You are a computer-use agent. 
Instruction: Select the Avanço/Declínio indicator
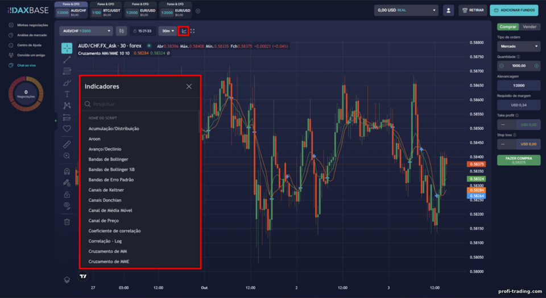point(105,149)
